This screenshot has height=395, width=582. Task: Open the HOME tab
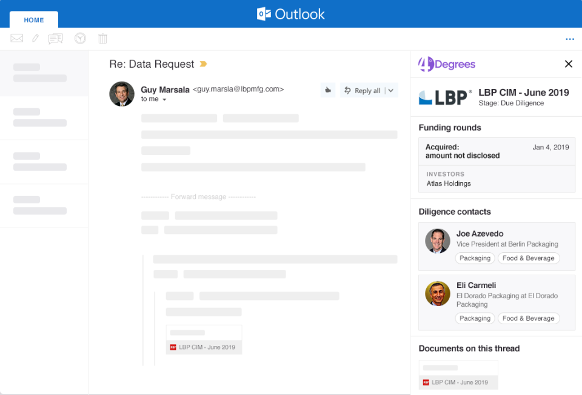[34, 20]
